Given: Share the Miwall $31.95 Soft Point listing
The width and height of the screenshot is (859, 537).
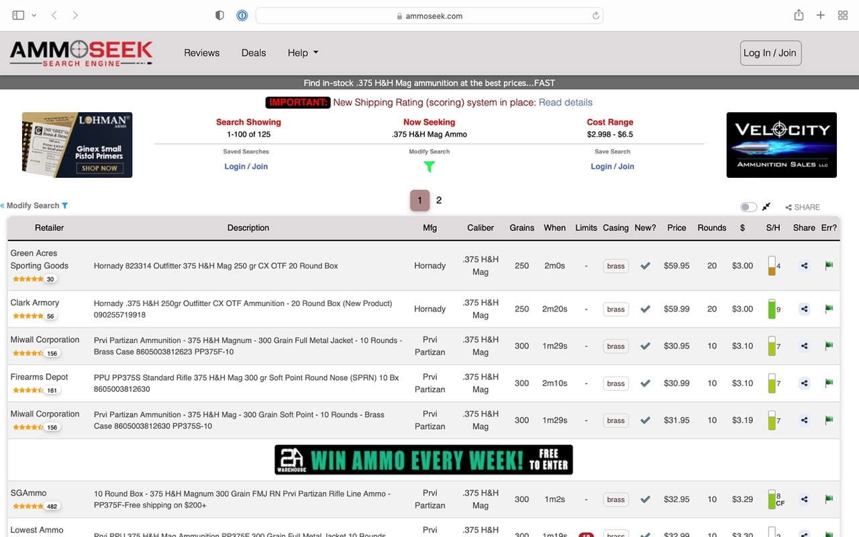Looking at the screenshot, I should (804, 420).
